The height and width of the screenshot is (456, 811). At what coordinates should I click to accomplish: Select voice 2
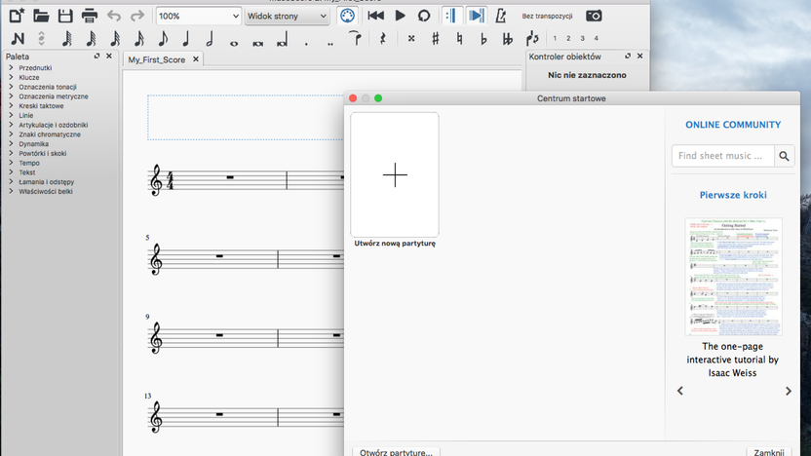[x=568, y=38]
